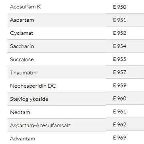The height and width of the screenshot is (144, 144).
Task: Click the E 959 value
Action: pyautogui.click(x=120, y=85)
